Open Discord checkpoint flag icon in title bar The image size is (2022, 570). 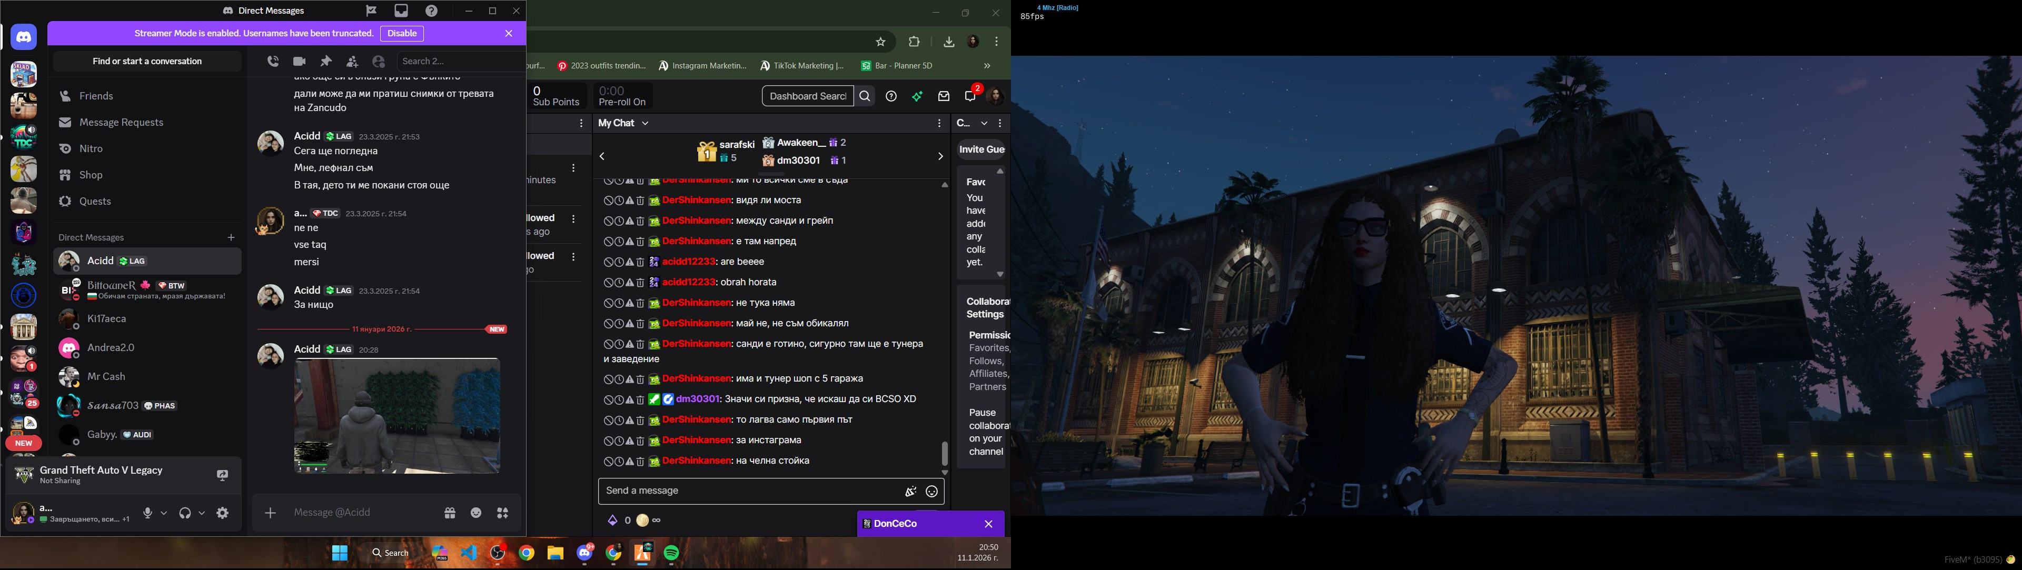point(371,11)
